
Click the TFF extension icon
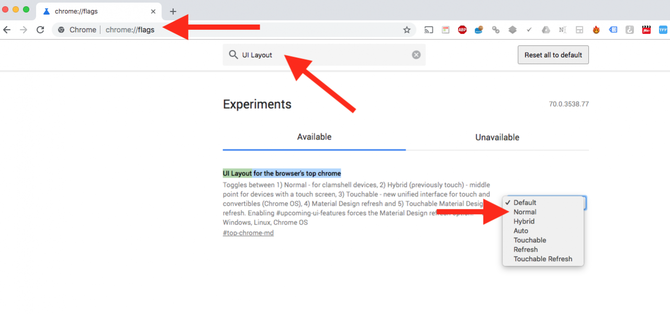click(x=663, y=30)
